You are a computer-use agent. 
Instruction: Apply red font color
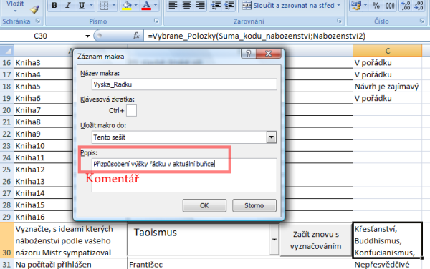(146, 5)
